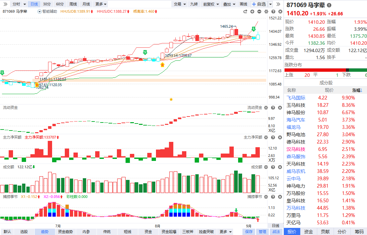Click the orange B buy marker in August

tap(162, 65)
